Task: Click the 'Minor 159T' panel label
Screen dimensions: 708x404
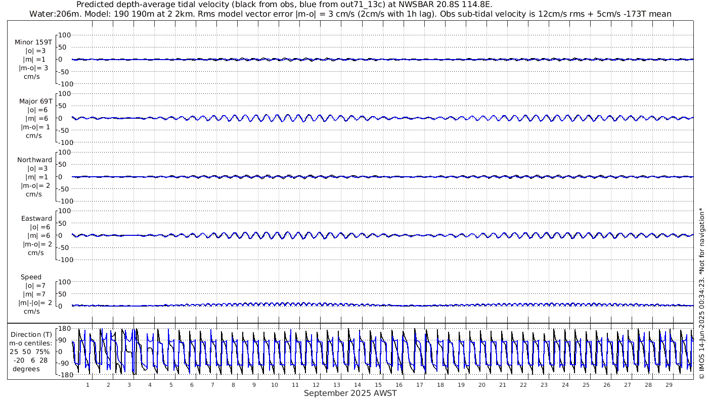Action: click(x=33, y=42)
